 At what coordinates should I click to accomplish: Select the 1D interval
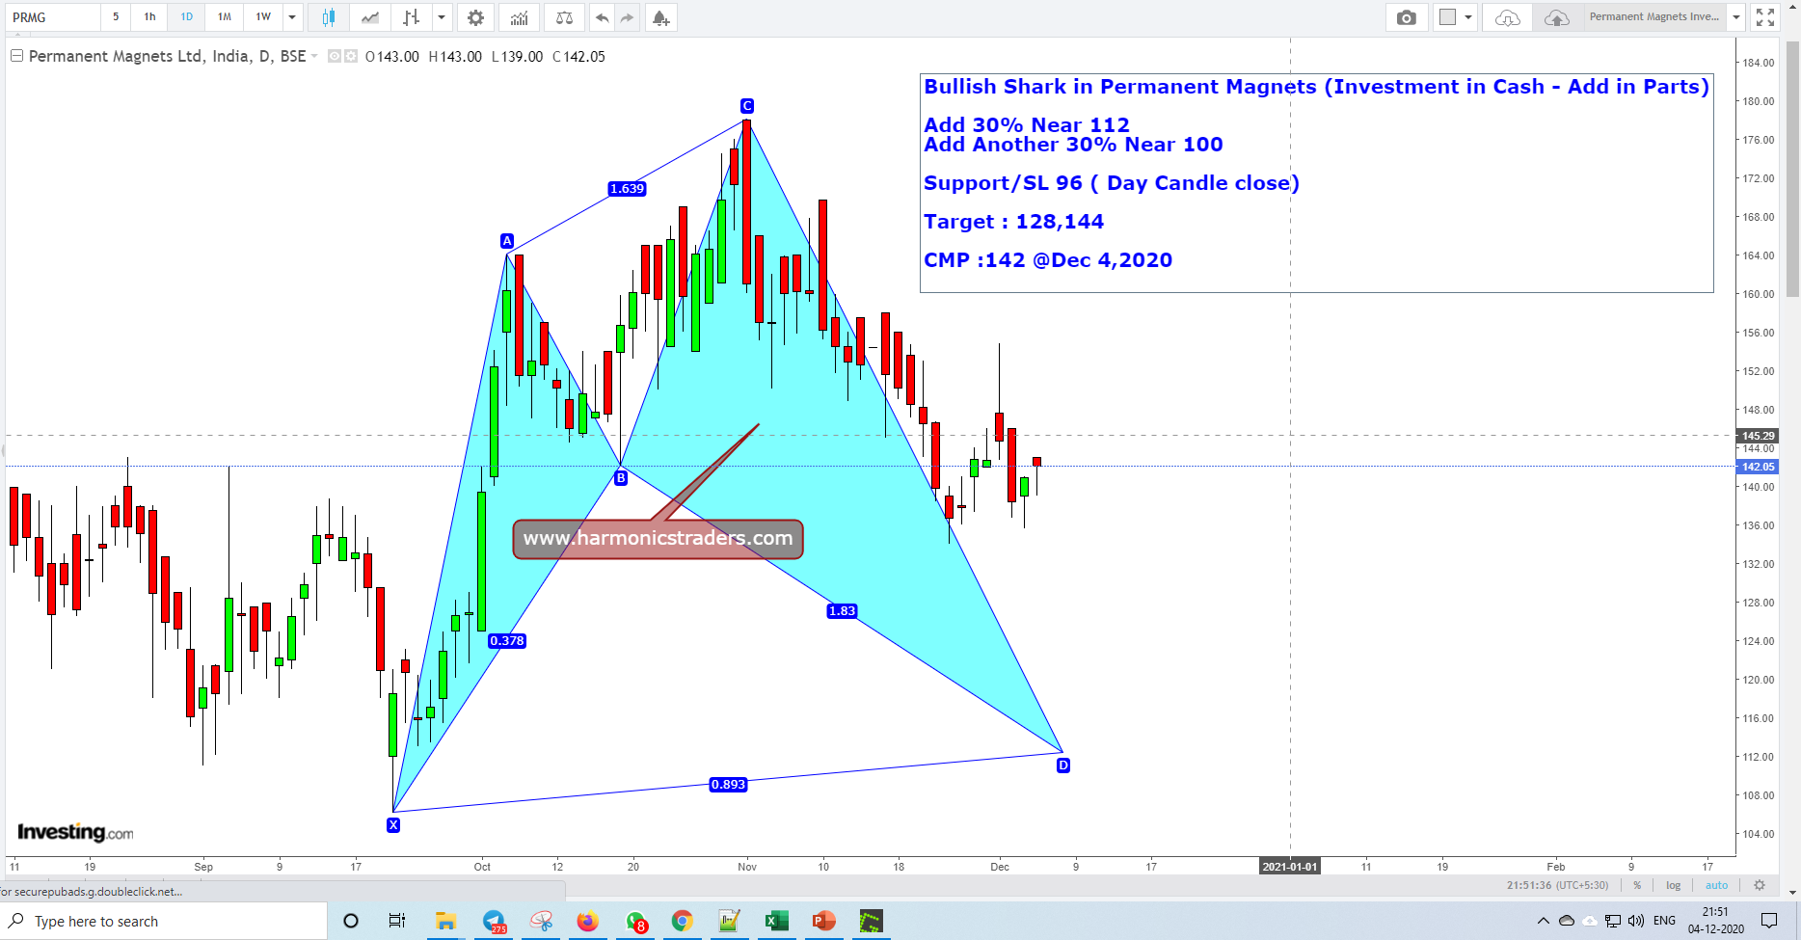[187, 17]
